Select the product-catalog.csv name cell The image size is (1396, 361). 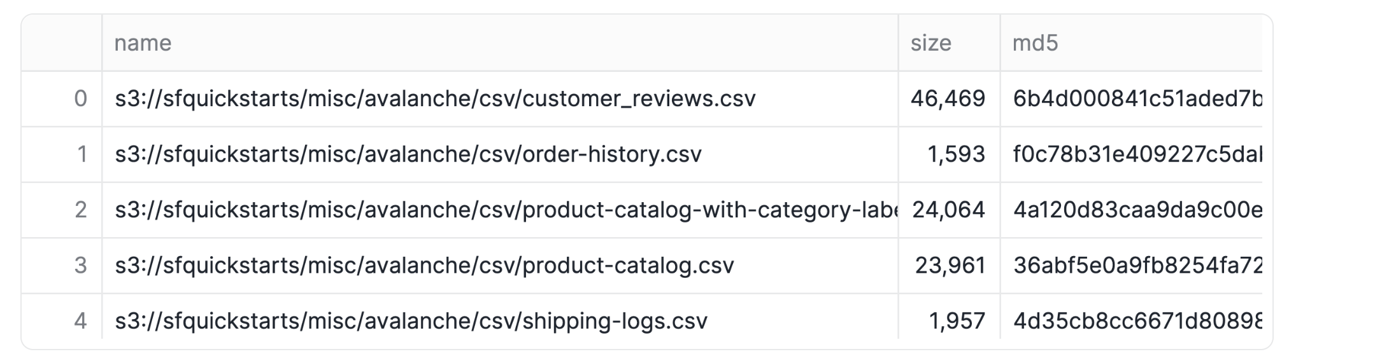[500, 265]
